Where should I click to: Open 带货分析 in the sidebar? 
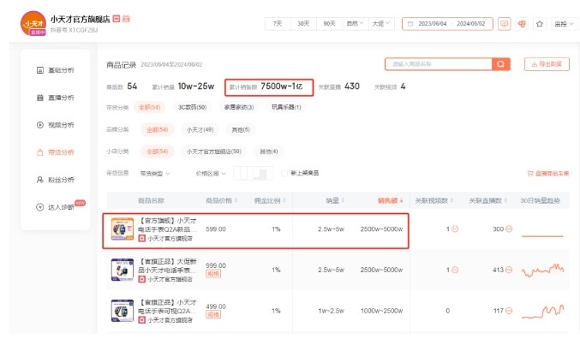coord(56,152)
